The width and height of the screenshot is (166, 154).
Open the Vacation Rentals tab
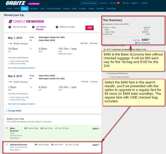tap(54, 8)
